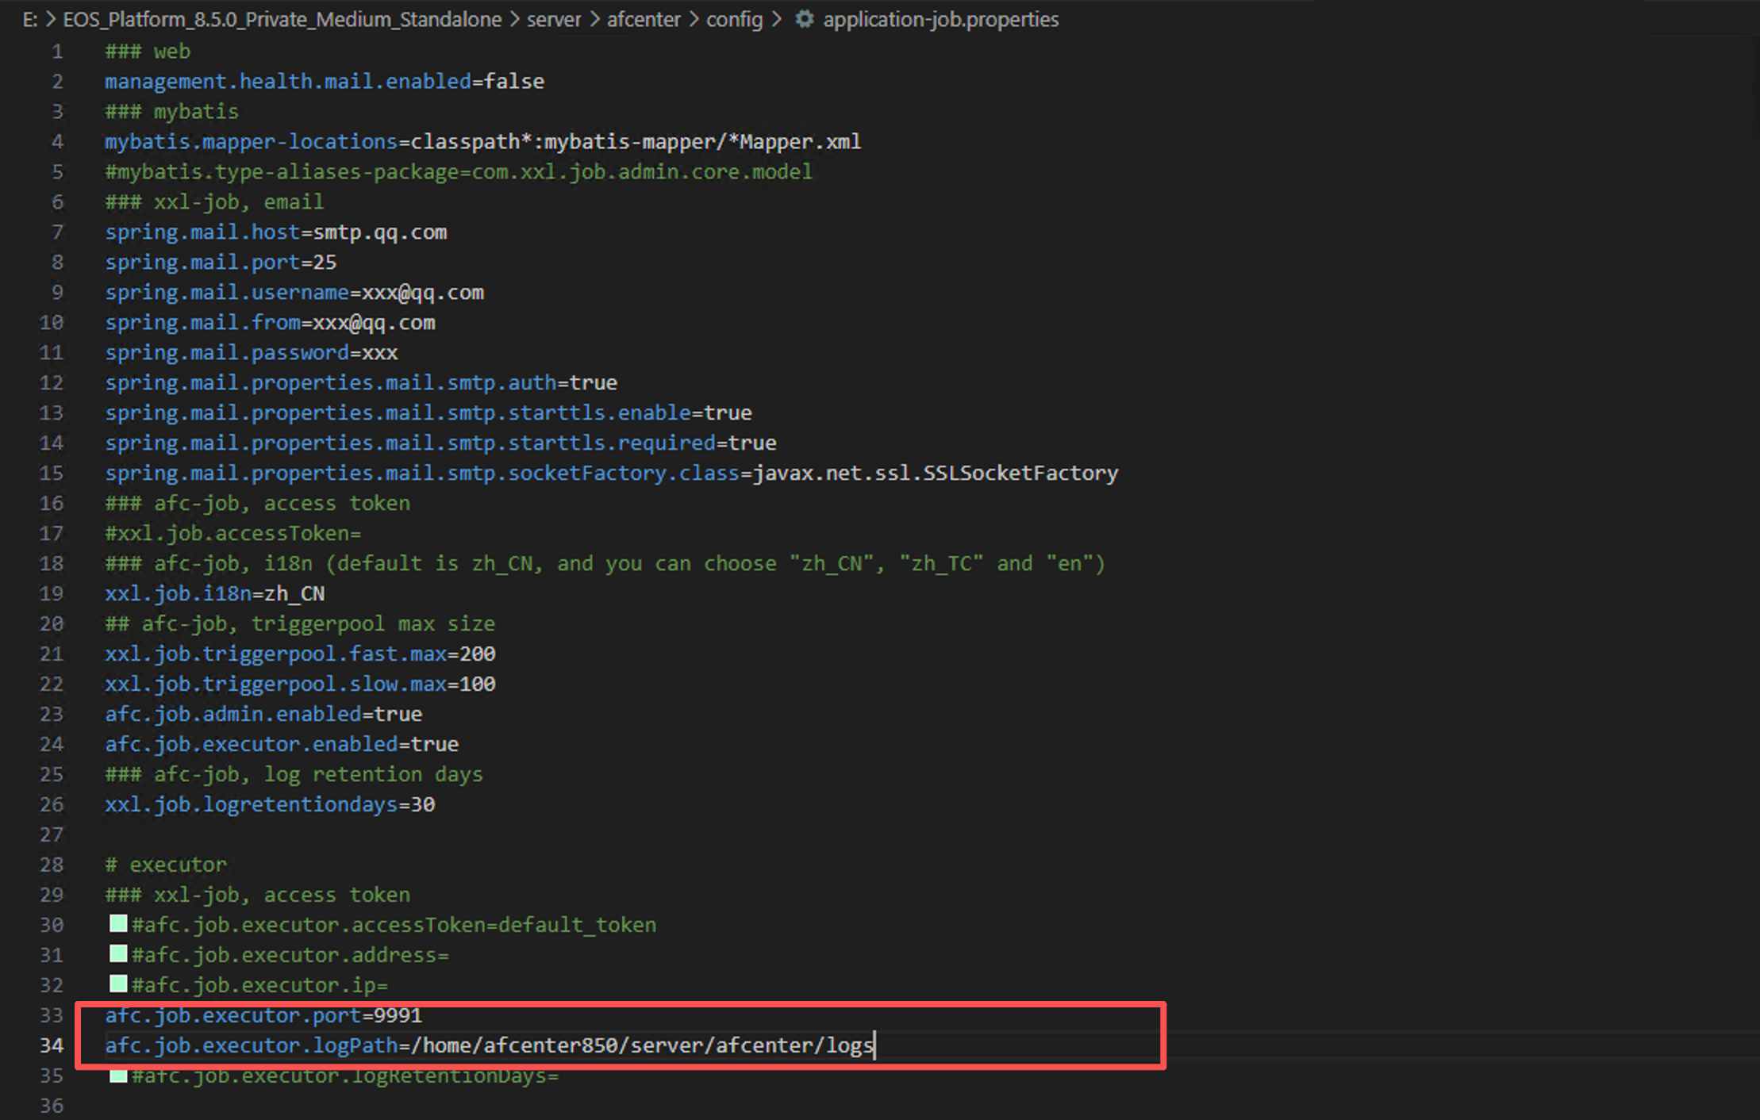Open the afcenter breadcrumb segment
This screenshot has height=1120, width=1760.
coord(644,19)
